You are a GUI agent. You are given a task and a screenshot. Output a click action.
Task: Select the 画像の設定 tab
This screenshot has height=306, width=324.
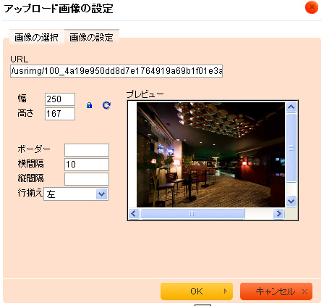coord(92,37)
